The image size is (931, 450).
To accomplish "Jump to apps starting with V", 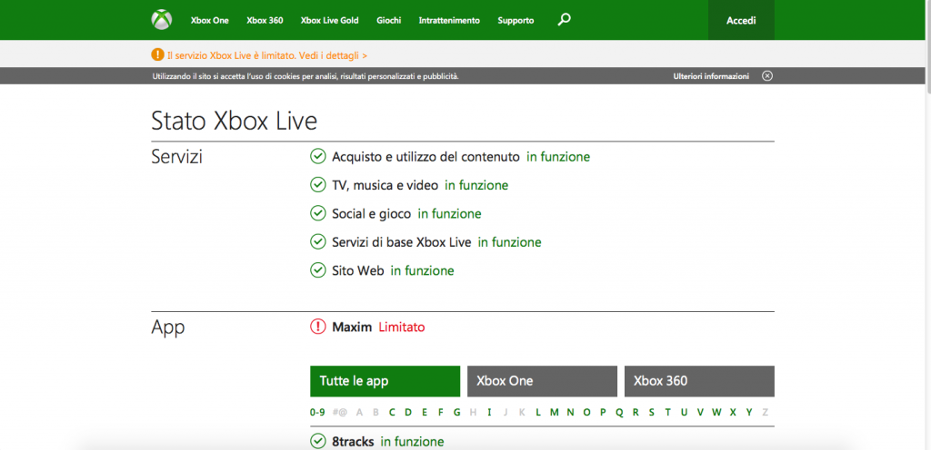I will 700,413.
